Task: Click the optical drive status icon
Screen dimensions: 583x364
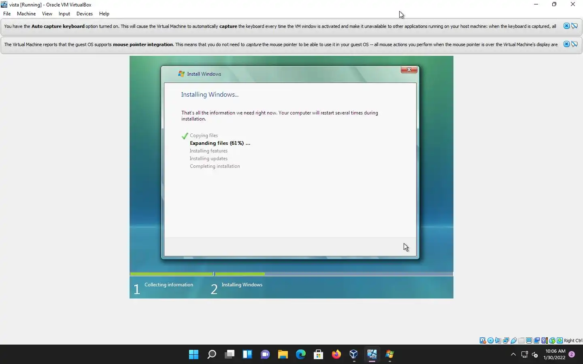Action: point(490,341)
